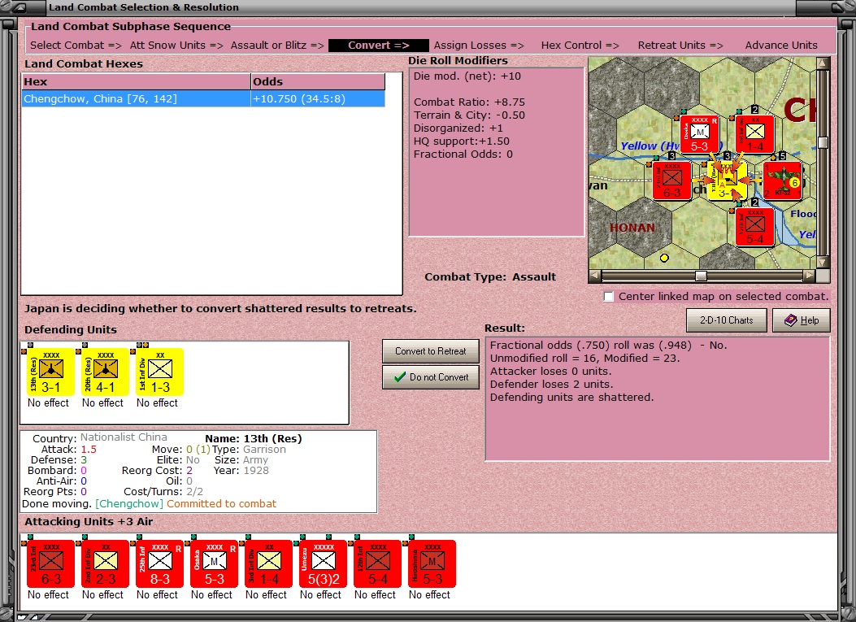The image size is (856, 622).
Task: Enable Center linked map on selected combat
Action: tap(609, 297)
